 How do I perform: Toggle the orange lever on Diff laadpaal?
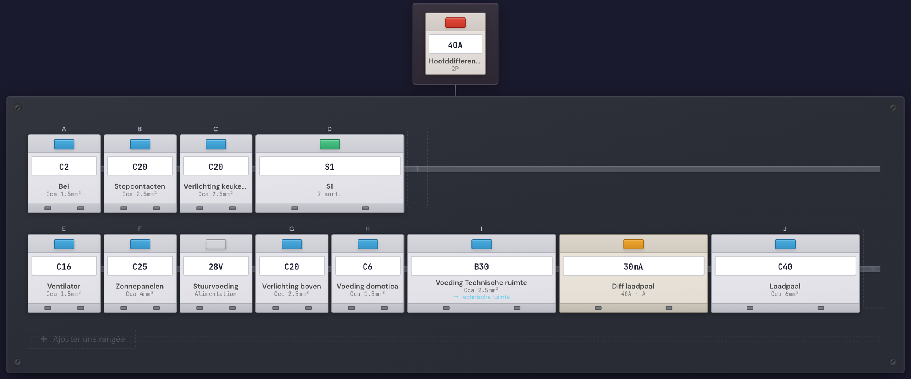coord(634,244)
